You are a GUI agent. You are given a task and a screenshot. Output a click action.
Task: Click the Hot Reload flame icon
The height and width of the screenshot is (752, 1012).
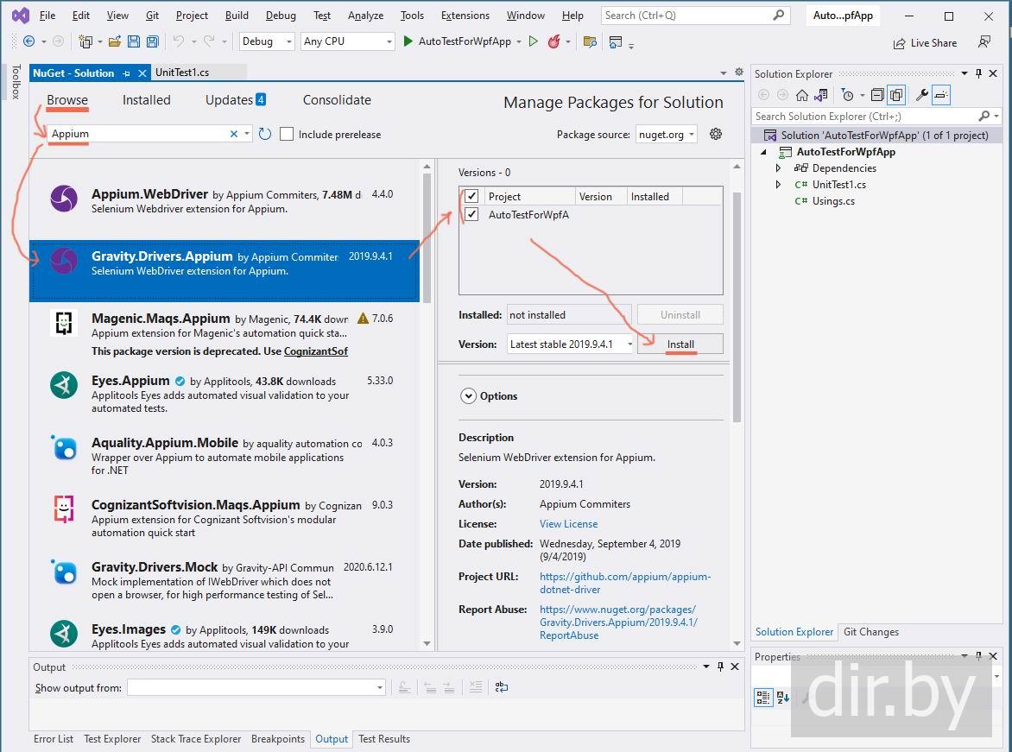coord(553,41)
